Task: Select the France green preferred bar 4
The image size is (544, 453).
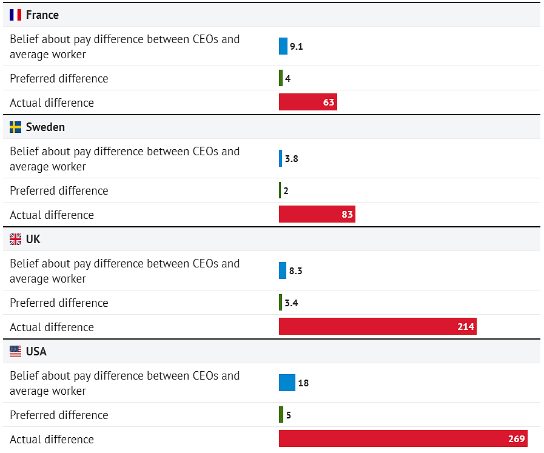Action: [281, 78]
